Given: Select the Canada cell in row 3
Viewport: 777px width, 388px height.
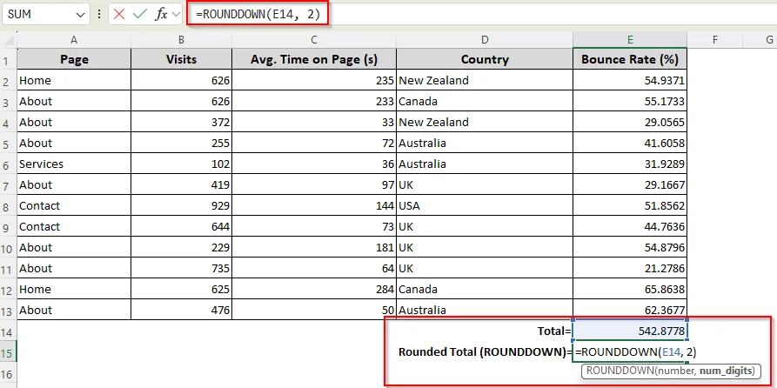Looking at the screenshot, I should [x=484, y=101].
